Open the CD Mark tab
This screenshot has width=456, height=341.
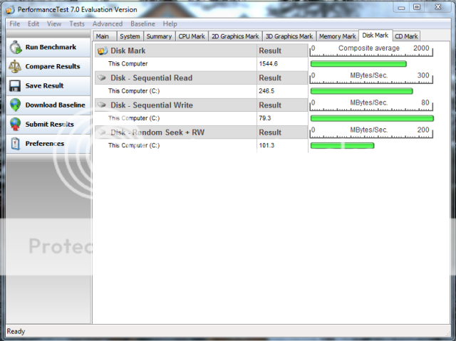click(406, 36)
